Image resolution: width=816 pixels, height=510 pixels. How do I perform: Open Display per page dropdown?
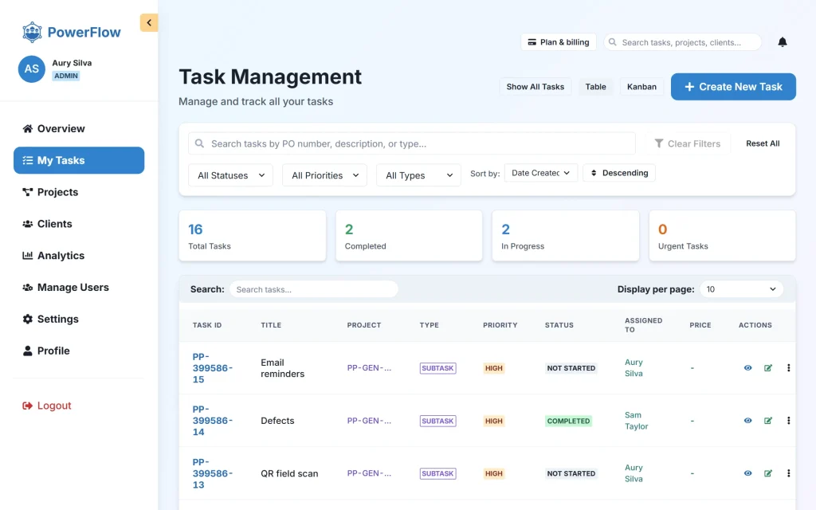742,288
